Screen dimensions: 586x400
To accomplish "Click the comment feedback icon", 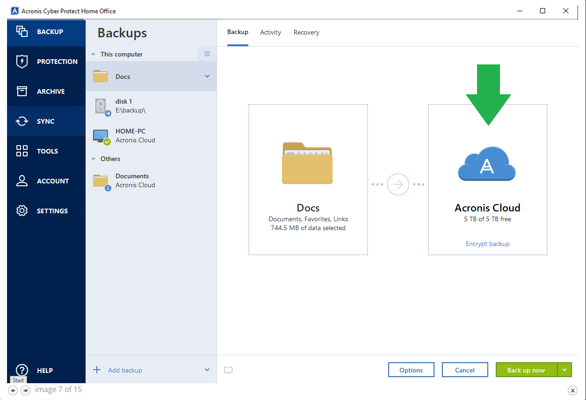I will [228, 371].
